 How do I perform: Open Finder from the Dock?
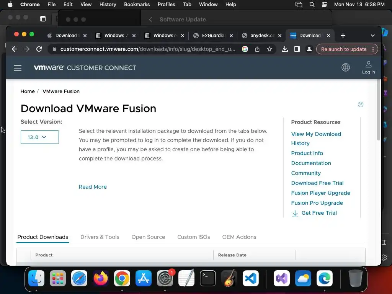(x=36, y=278)
